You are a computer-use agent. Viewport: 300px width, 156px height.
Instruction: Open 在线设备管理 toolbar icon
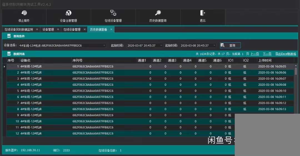[113, 13]
